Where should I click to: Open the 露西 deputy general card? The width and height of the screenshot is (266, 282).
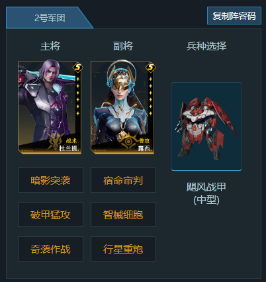[x=122, y=107]
